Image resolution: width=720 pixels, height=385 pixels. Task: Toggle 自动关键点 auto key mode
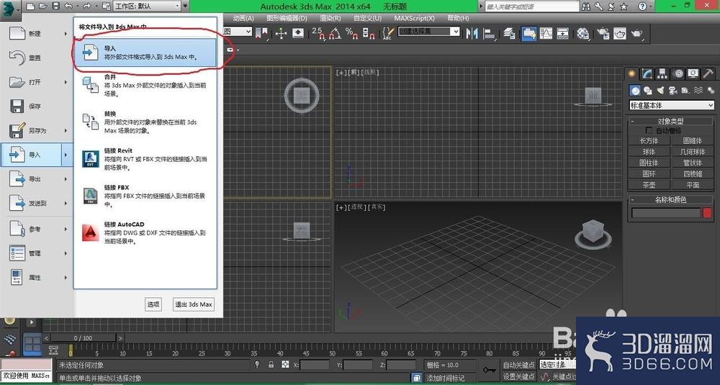pyautogui.click(x=519, y=365)
